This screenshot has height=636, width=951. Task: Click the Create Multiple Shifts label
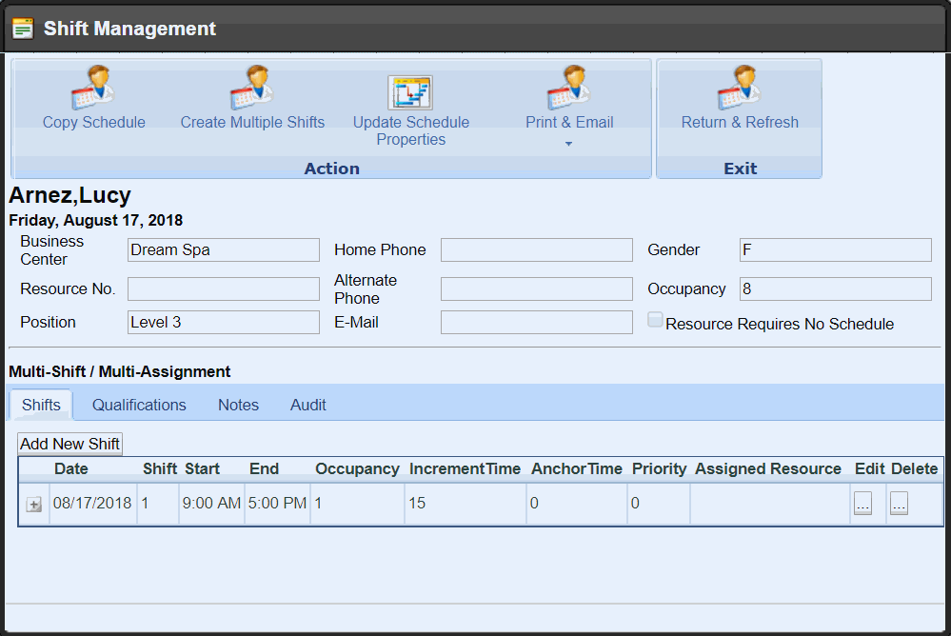tap(252, 122)
